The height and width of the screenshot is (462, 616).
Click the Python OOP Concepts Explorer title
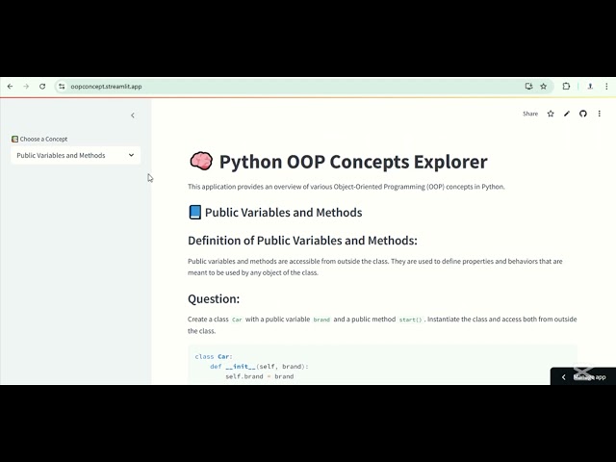[x=353, y=162]
